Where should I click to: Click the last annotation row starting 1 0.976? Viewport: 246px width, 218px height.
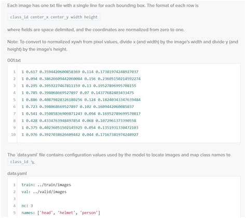click(80, 134)
